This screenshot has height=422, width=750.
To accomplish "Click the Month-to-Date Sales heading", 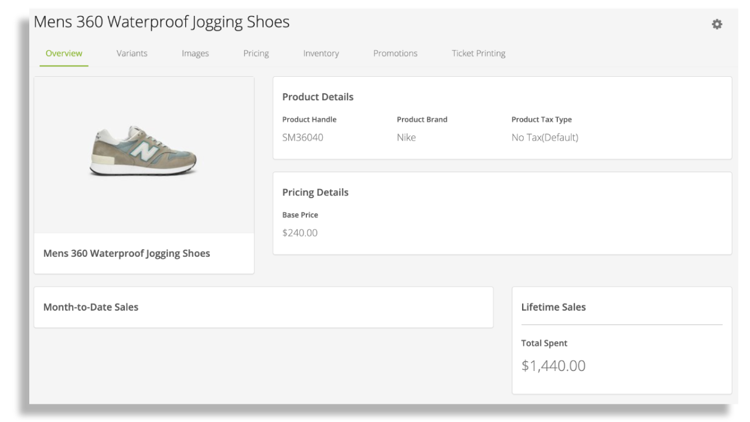I will point(91,307).
